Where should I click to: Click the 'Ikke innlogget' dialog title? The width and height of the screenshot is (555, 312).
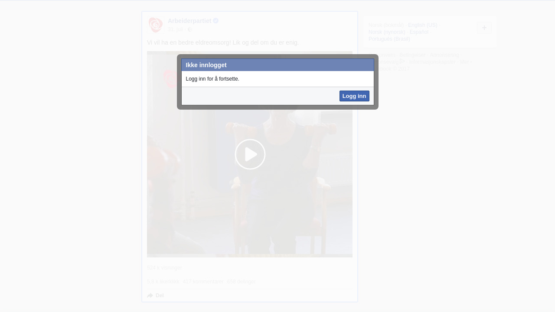point(206,65)
